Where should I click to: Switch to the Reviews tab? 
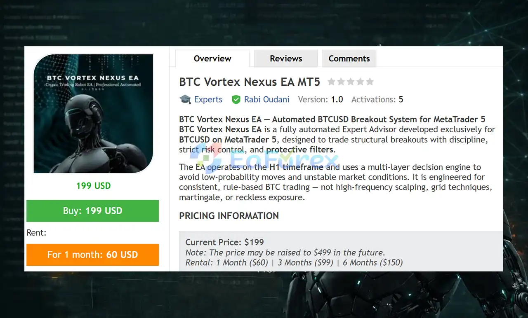coord(285,58)
